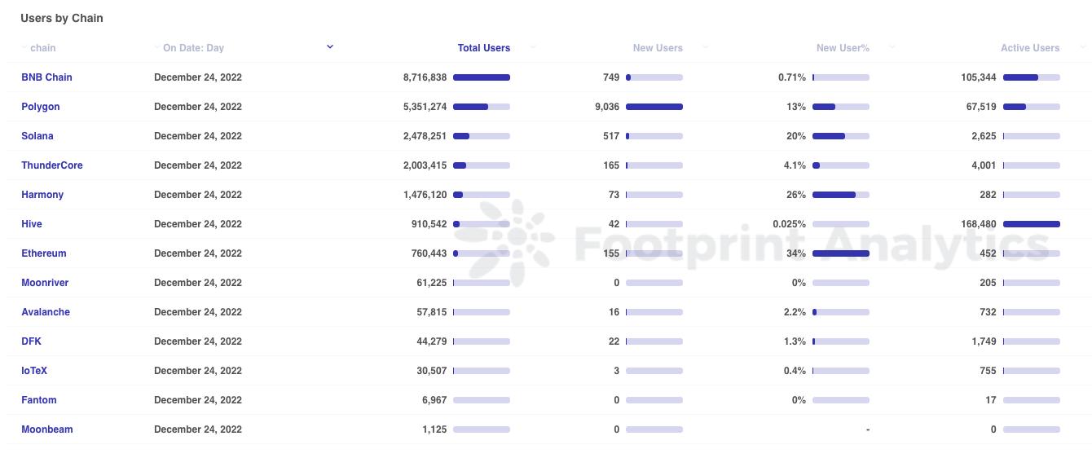The width and height of the screenshot is (1092, 458).
Task: Select Solana's new user percent 20%
Action: (796, 136)
